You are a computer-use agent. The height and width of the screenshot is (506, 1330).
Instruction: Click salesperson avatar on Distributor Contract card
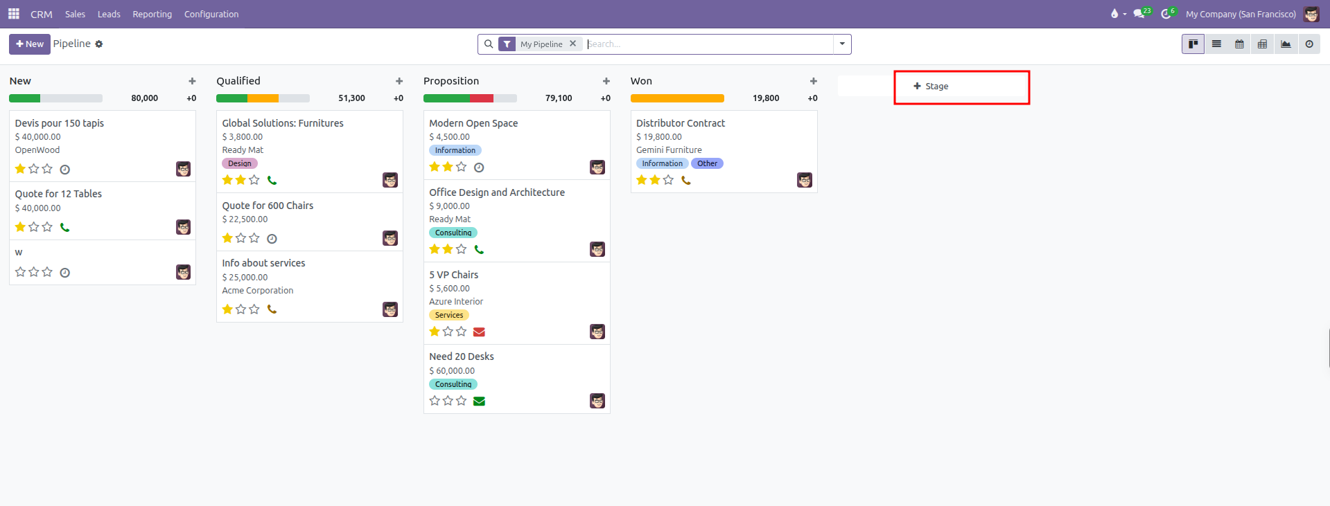click(x=805, y=181)
